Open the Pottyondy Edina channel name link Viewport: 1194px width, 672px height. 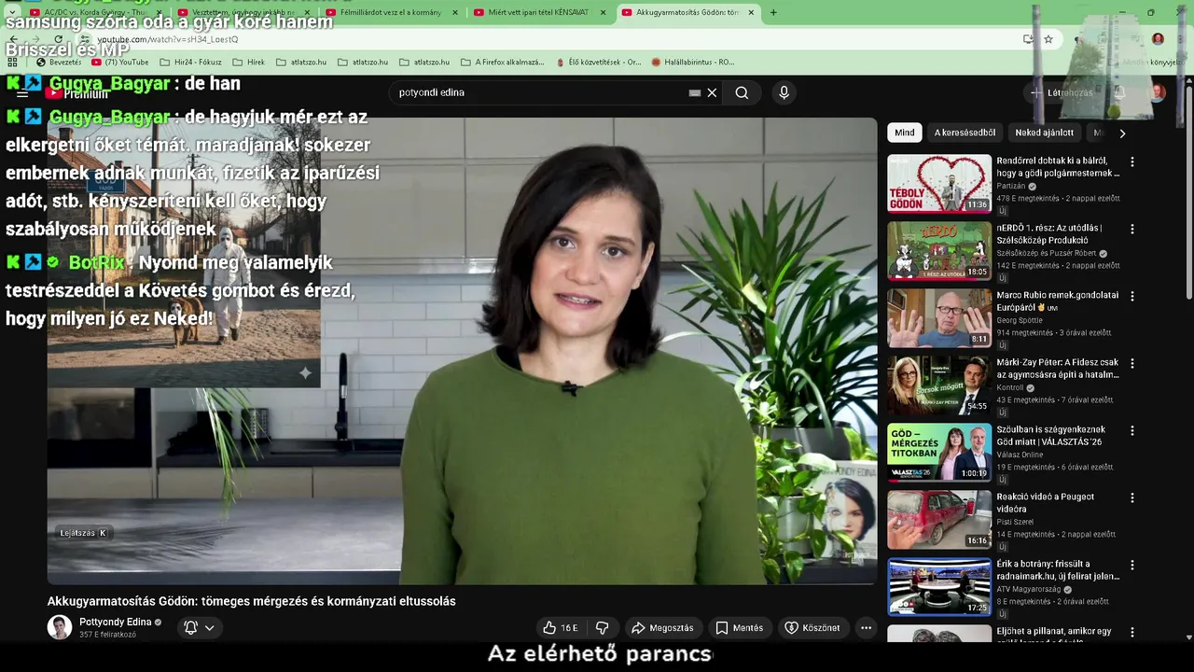coord(115,622)
